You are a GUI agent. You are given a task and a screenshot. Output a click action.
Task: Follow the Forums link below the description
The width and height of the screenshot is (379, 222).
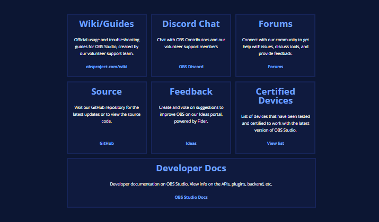(275, 67)
